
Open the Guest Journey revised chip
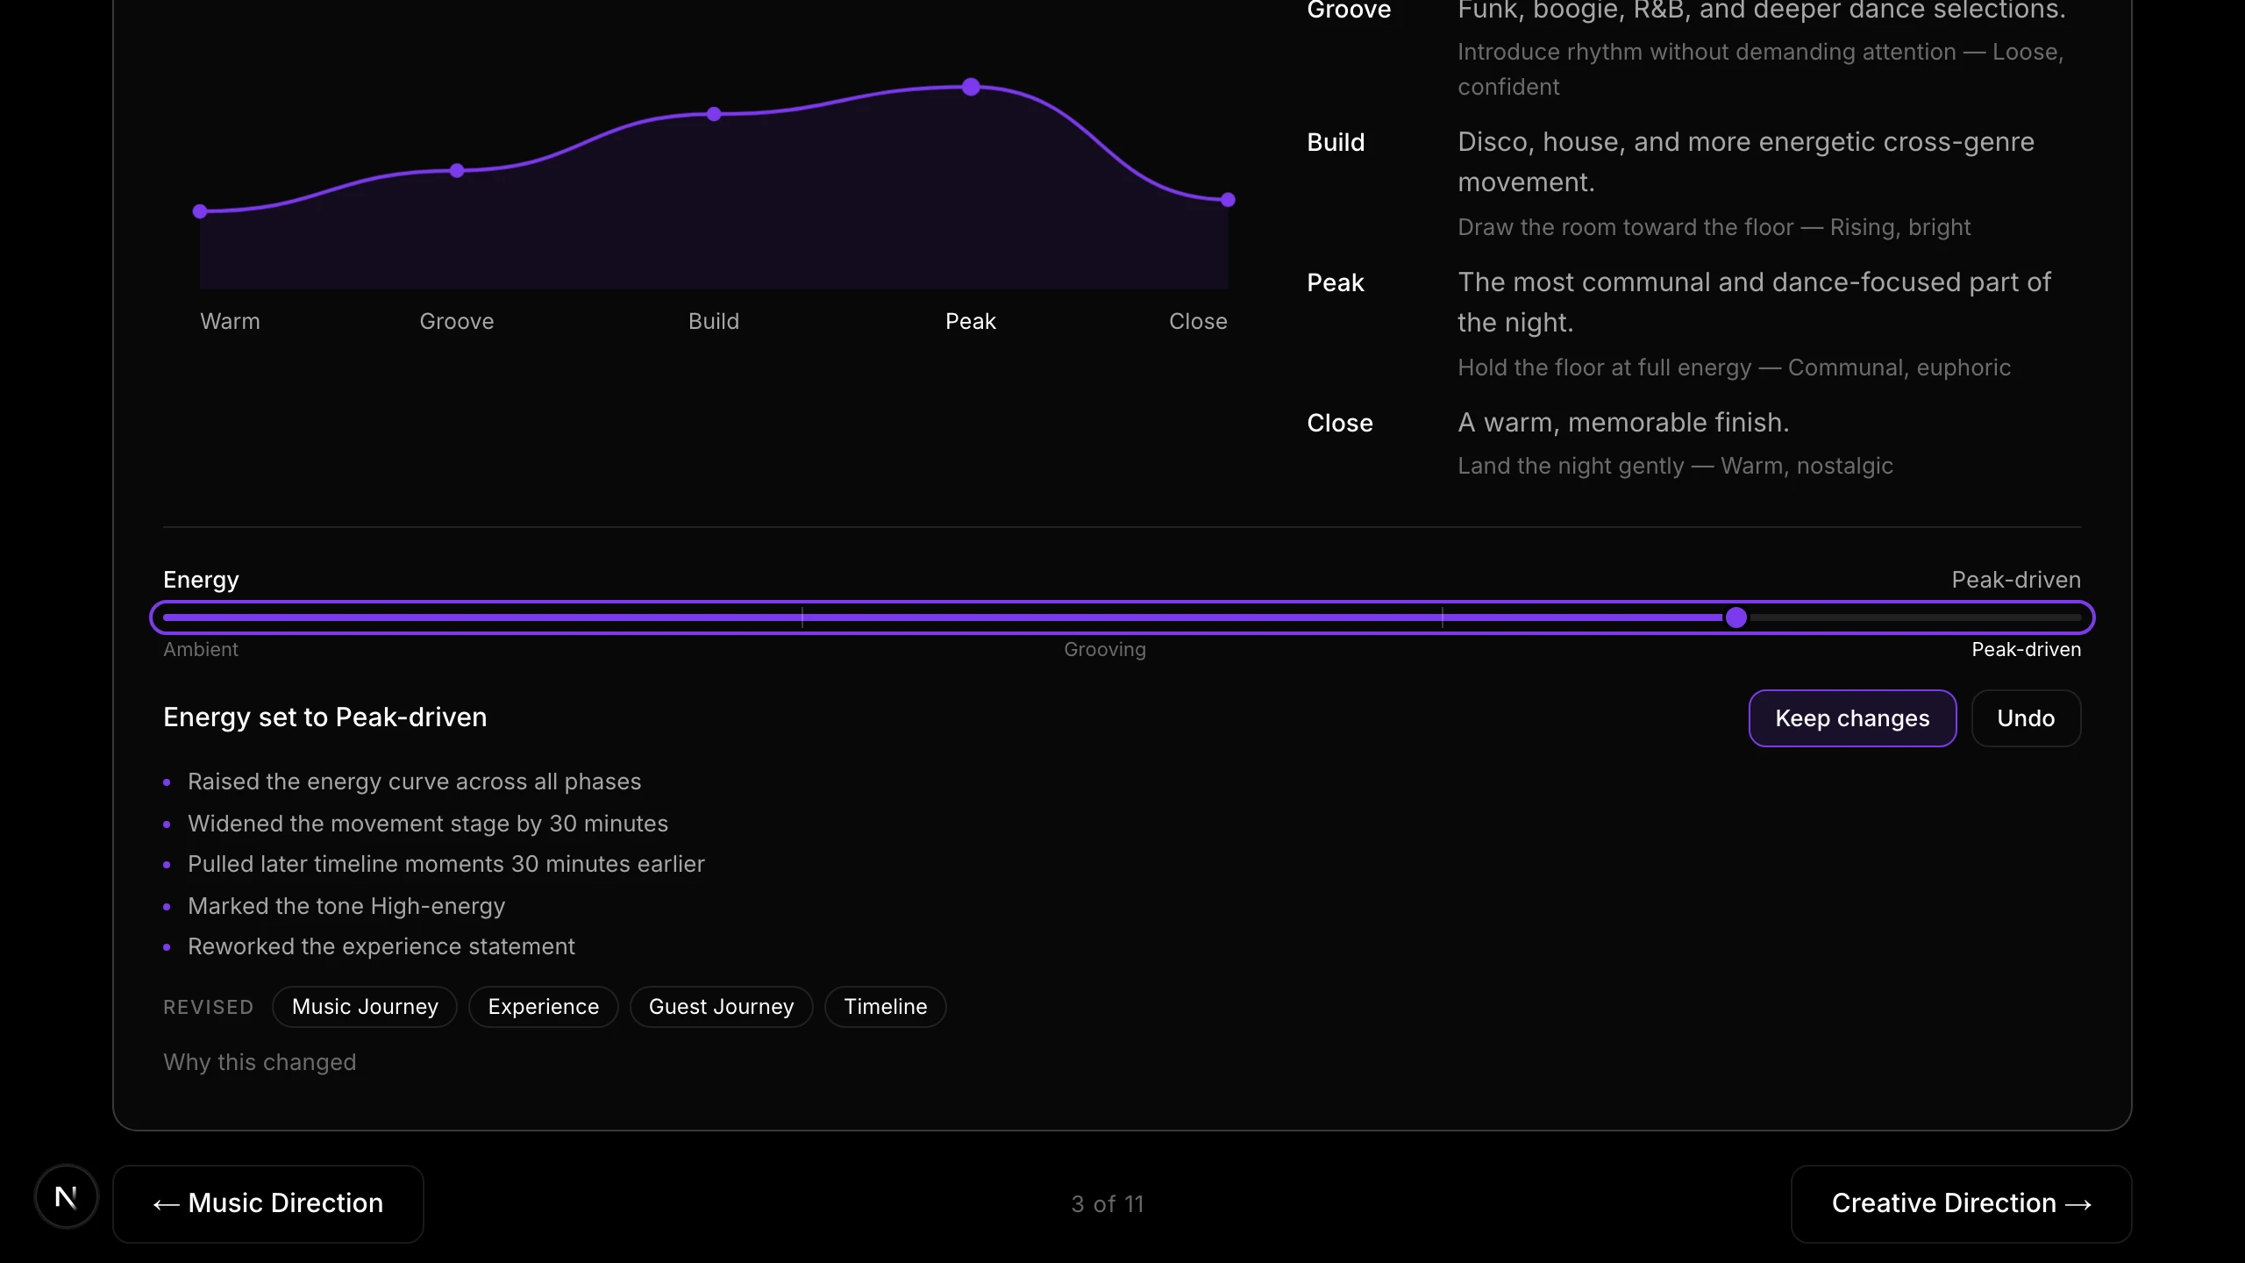[721, 1007]
